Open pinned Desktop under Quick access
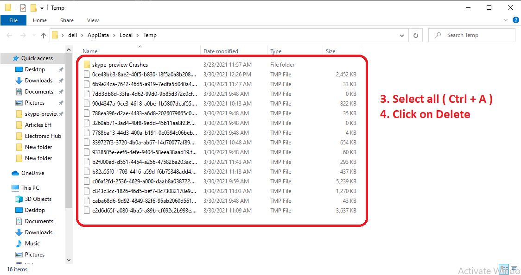521x275 pixels. point(35,69)
